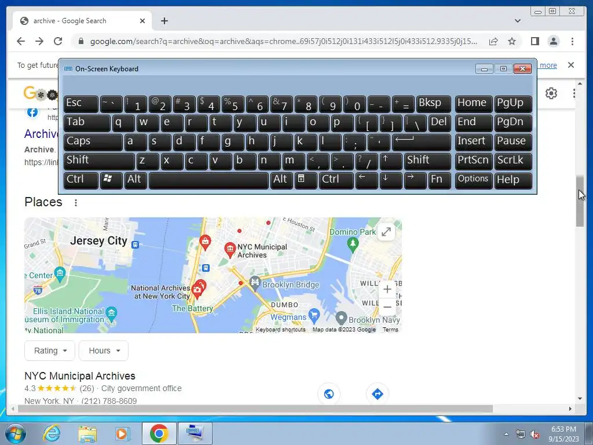Screen dimensions: 593x445
Task: Toggle left Shift on On-Screen Keyboard
Action: coord(99,161)
